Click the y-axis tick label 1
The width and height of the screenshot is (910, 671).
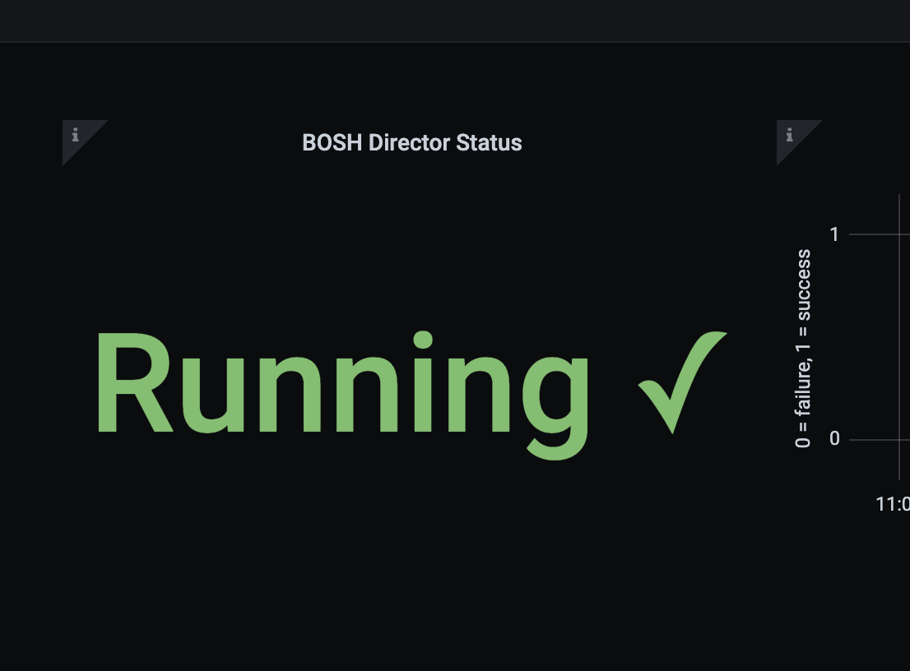click(x=834, y=235)
